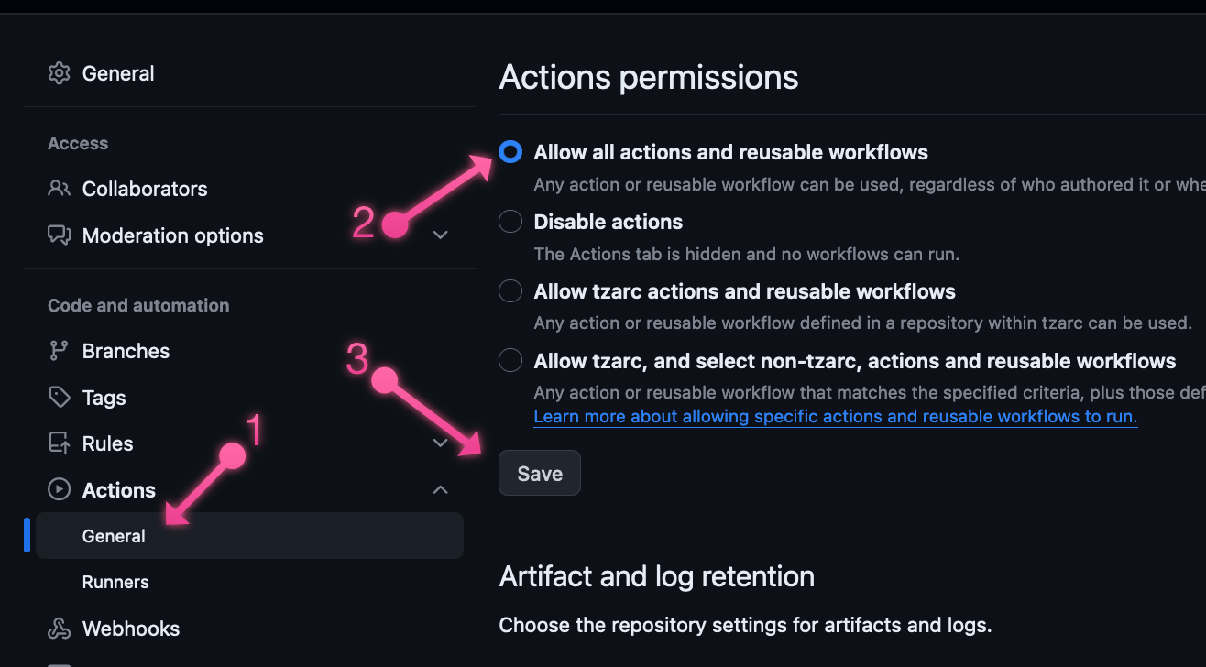Click the Actions play icon
The height and width of the screenshot is (667, 1206).
59,489
